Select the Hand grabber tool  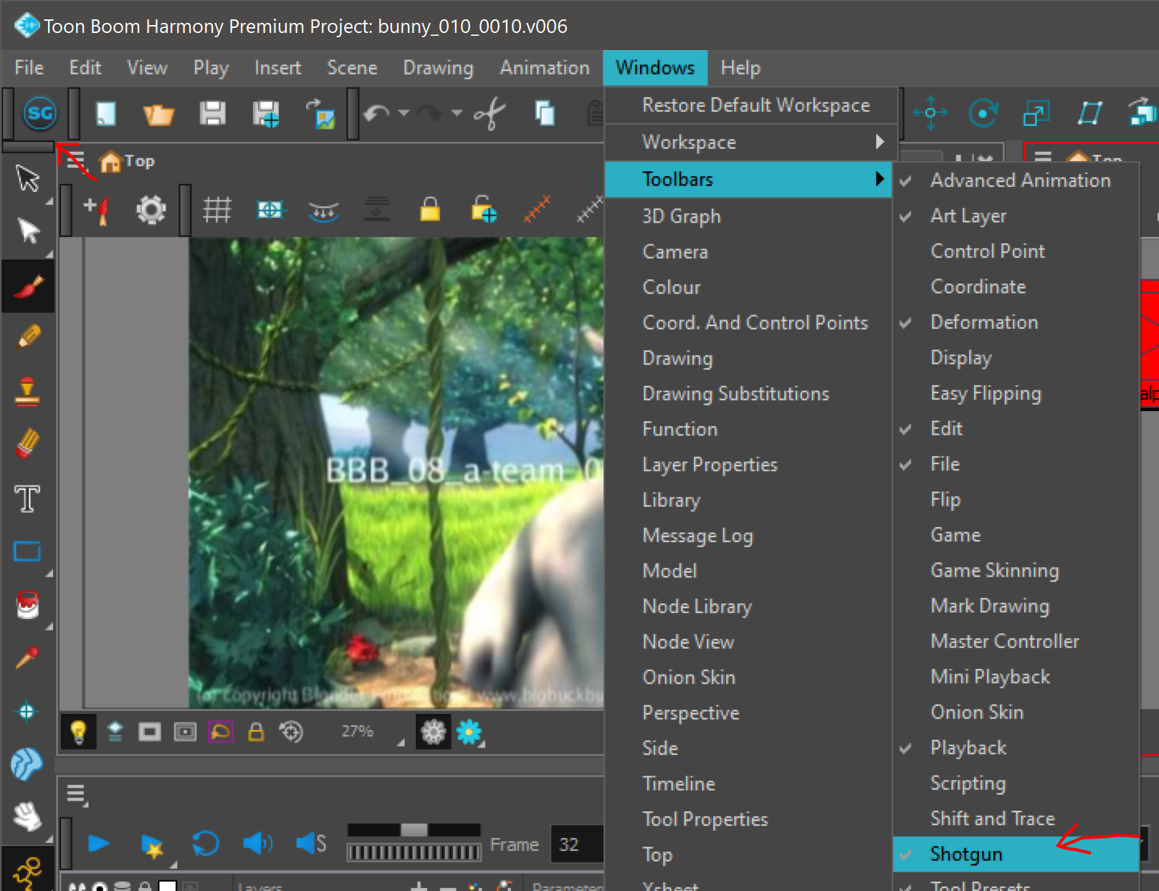(27, 817)
